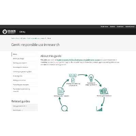Click the Deakin University logo
The image size is (136, 136).
[9, 32]
